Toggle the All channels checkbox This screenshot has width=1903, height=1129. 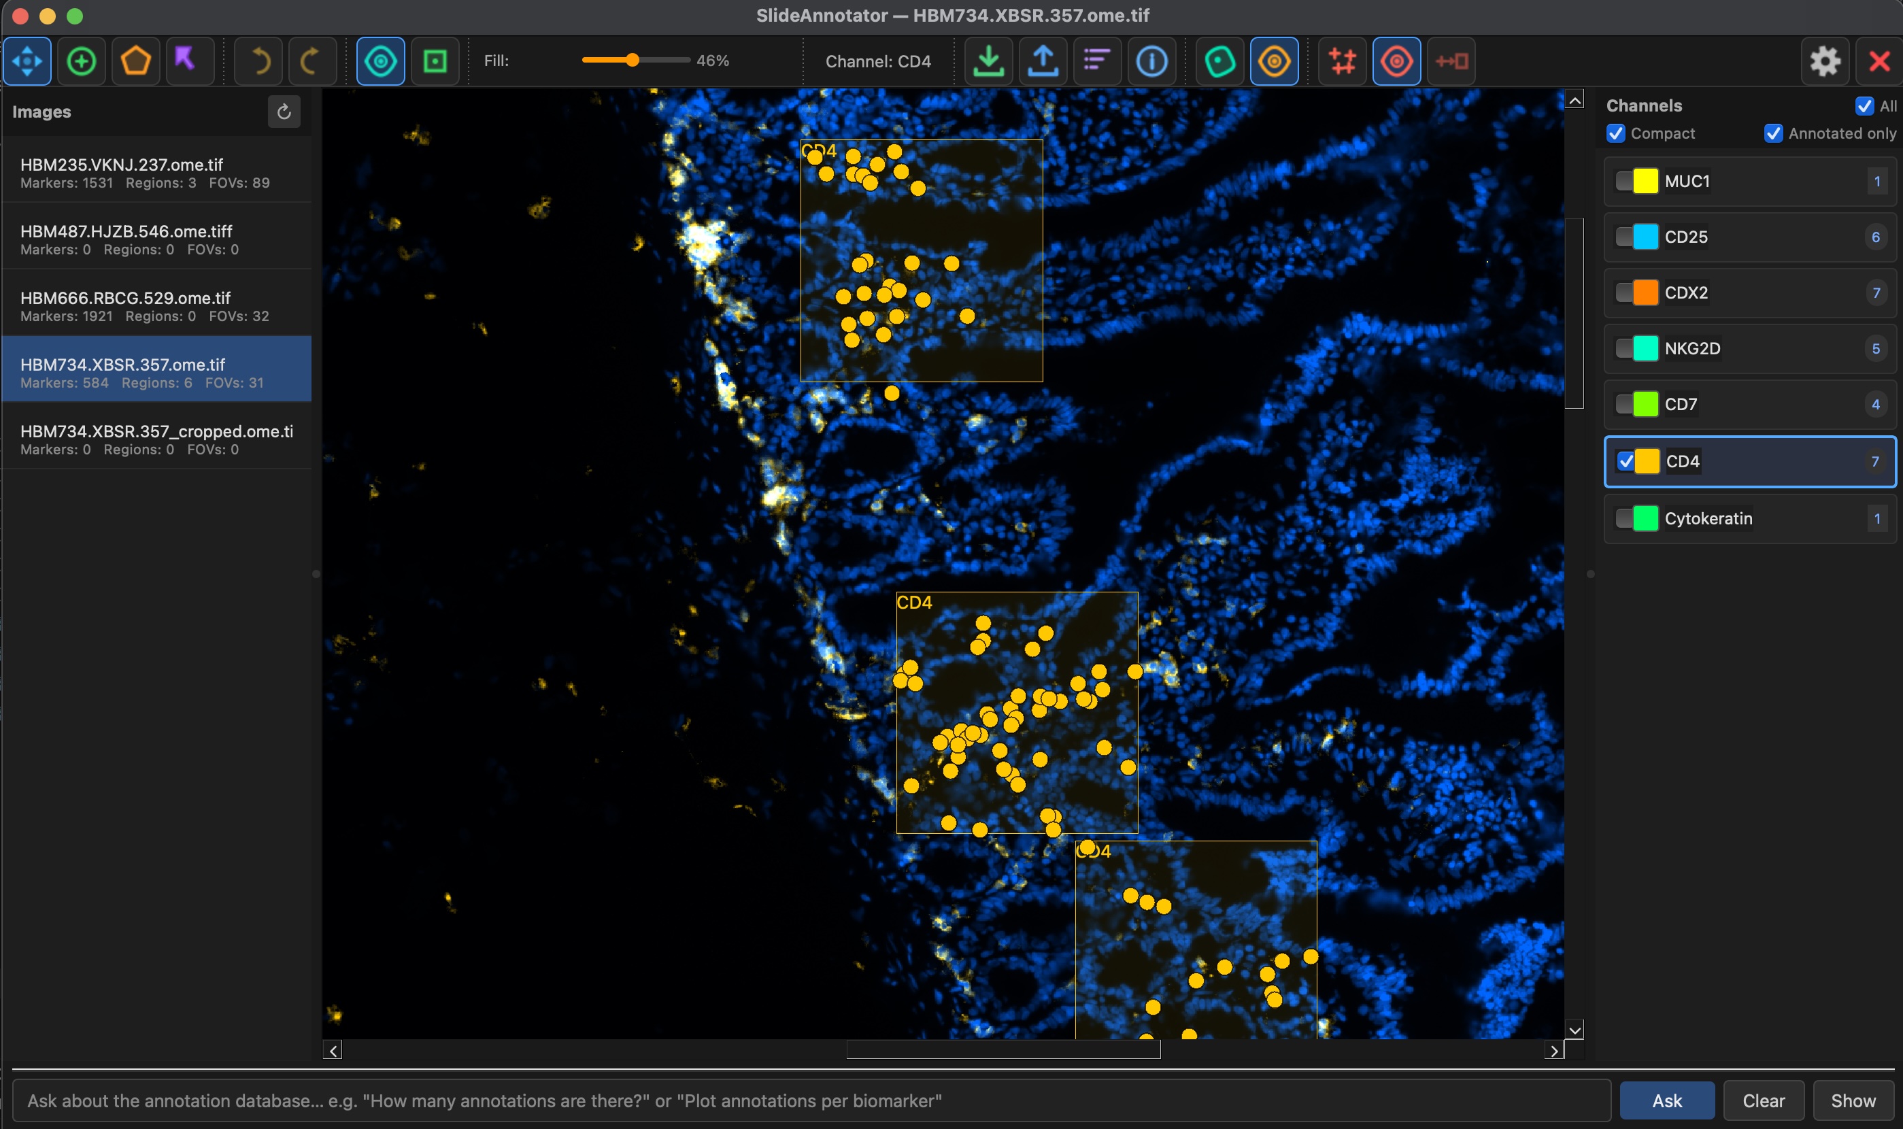[1864, 105]
